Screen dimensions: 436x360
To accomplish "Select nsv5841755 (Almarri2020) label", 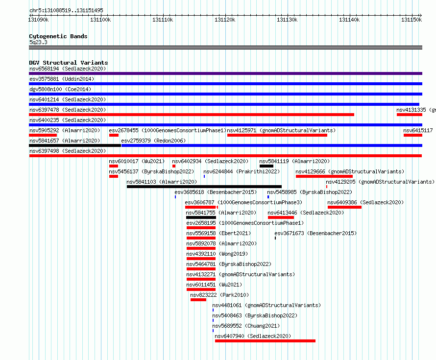I will click(x=221, y=213).
